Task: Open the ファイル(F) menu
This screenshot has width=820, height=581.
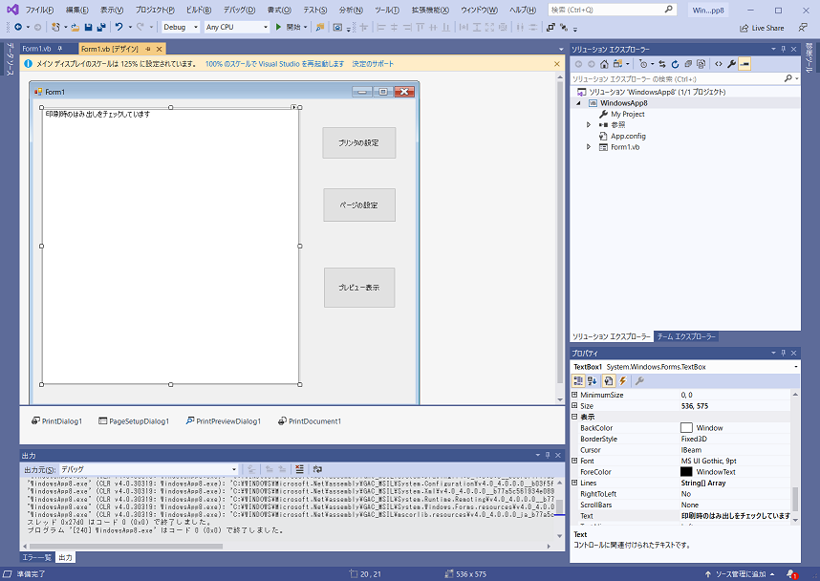Action: tap(39, 10)
